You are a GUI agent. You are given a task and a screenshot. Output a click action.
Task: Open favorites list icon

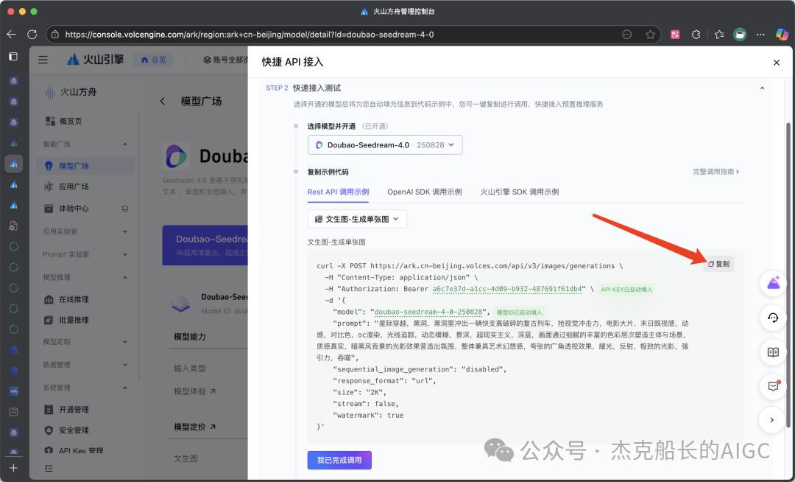pyautogui.click(x=719, y=35)
